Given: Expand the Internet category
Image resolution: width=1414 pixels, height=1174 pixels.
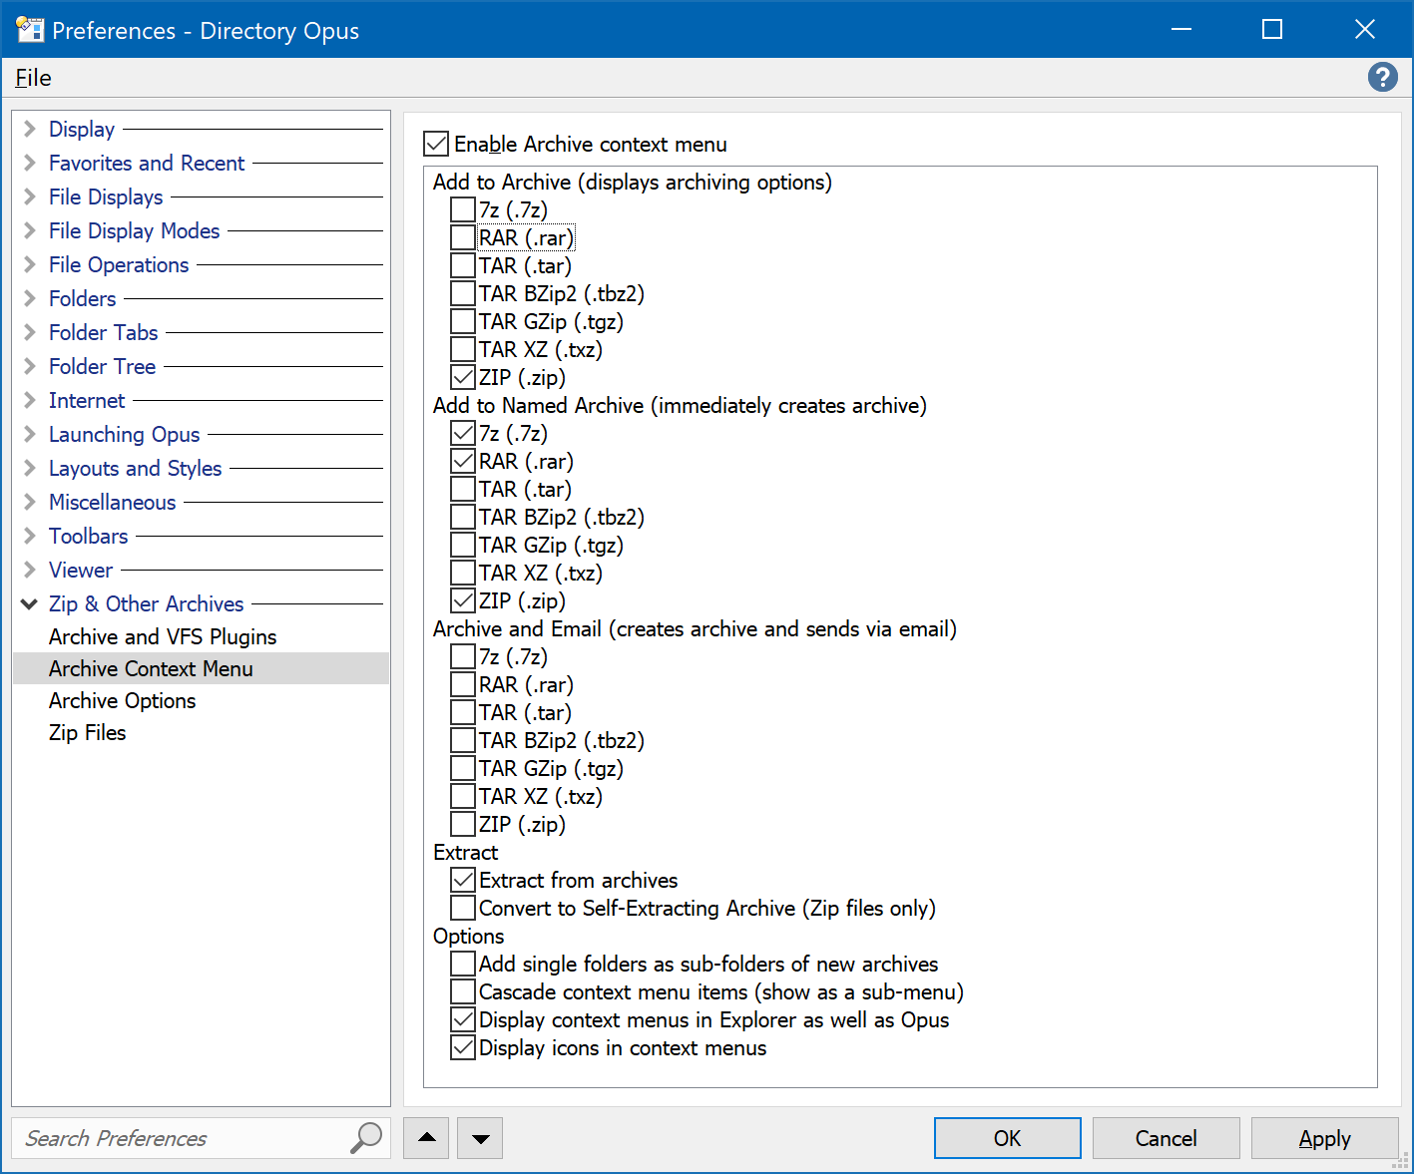Looking at the screenshot, I should coord(29,400).
